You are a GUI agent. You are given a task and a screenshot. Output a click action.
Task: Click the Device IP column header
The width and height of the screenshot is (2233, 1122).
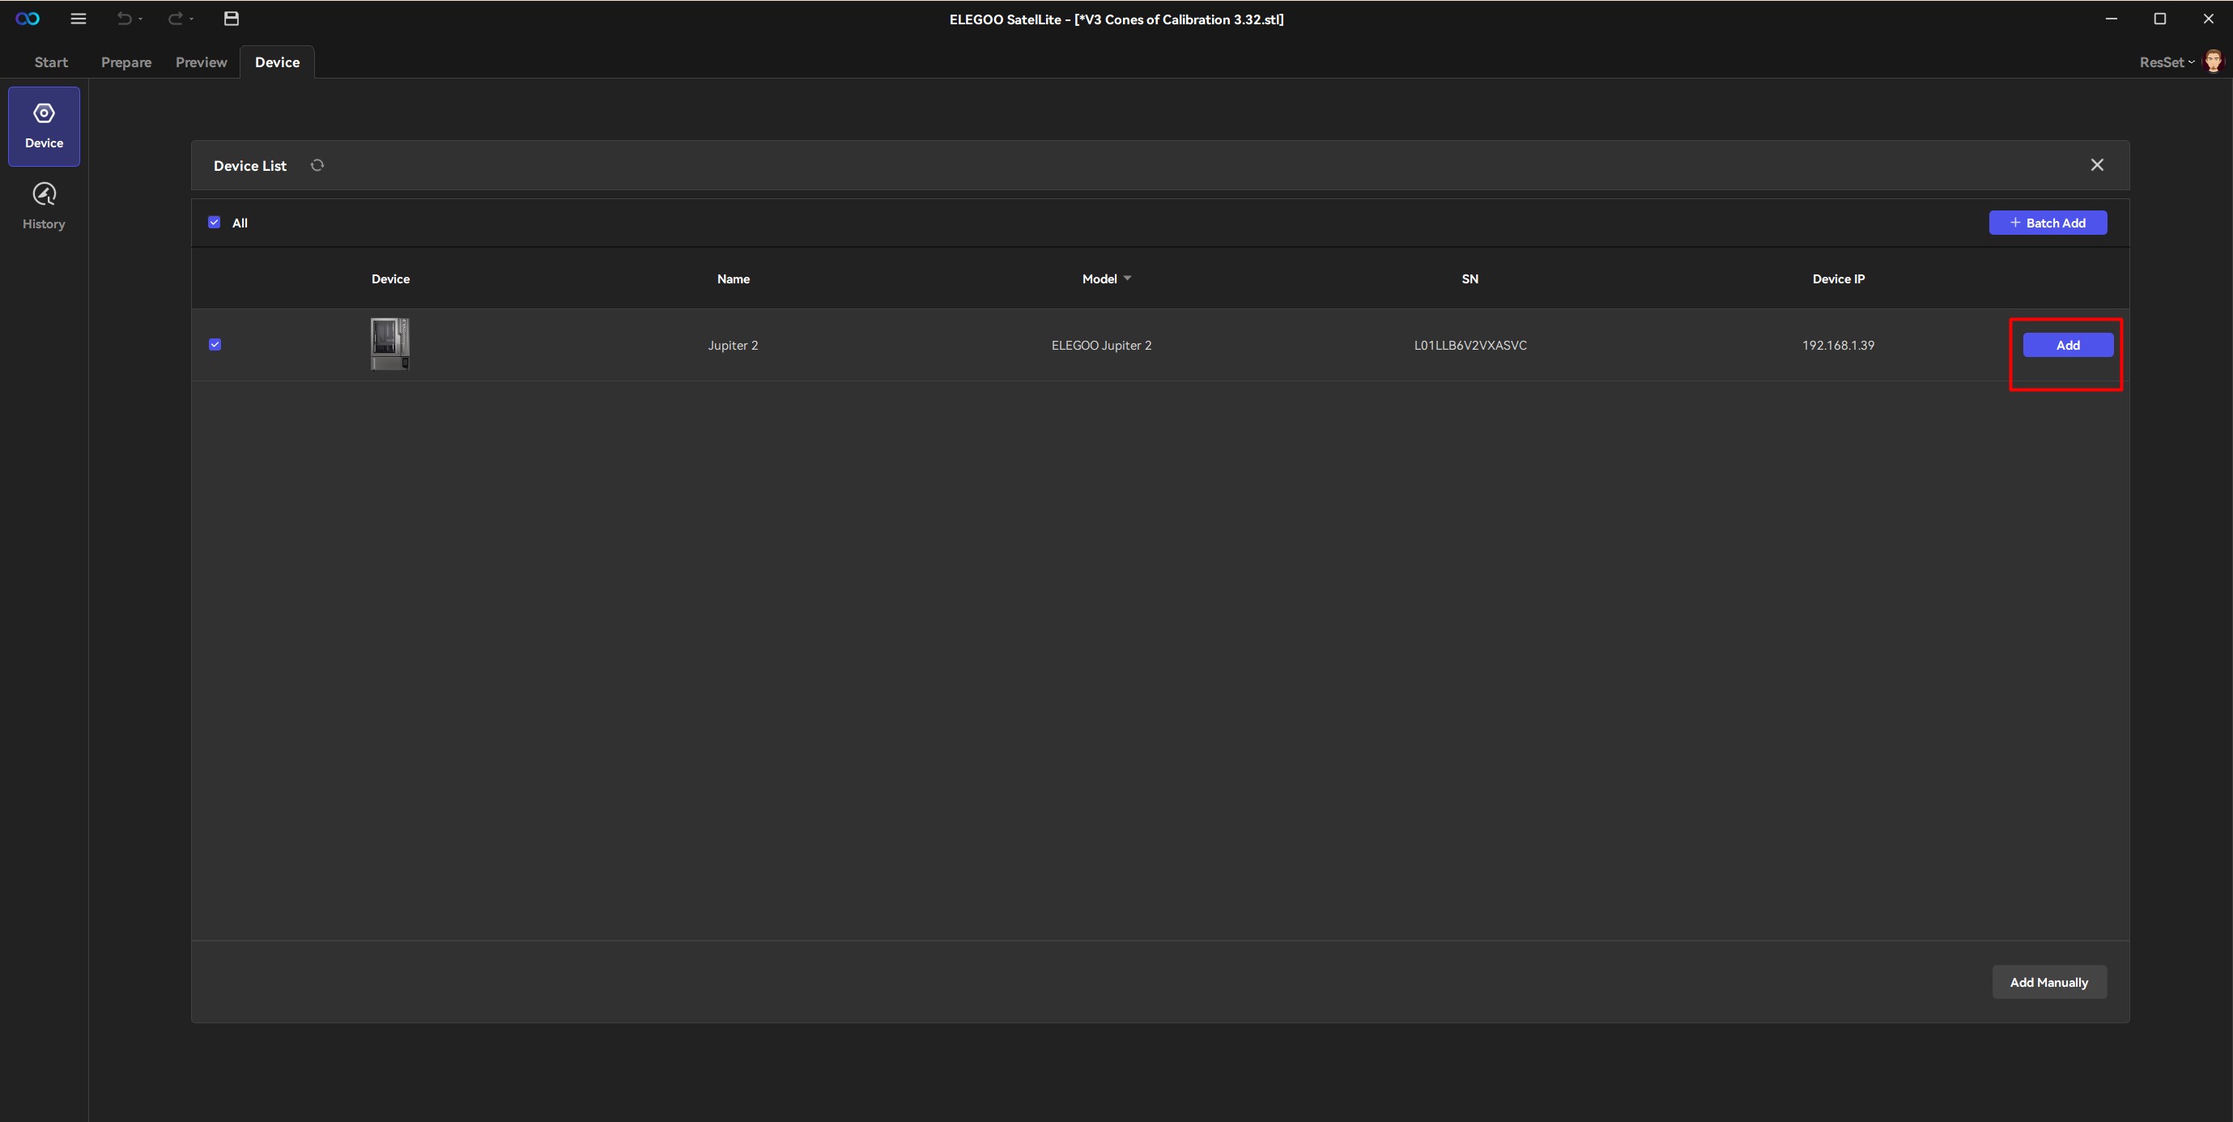tap(1839, 279)
